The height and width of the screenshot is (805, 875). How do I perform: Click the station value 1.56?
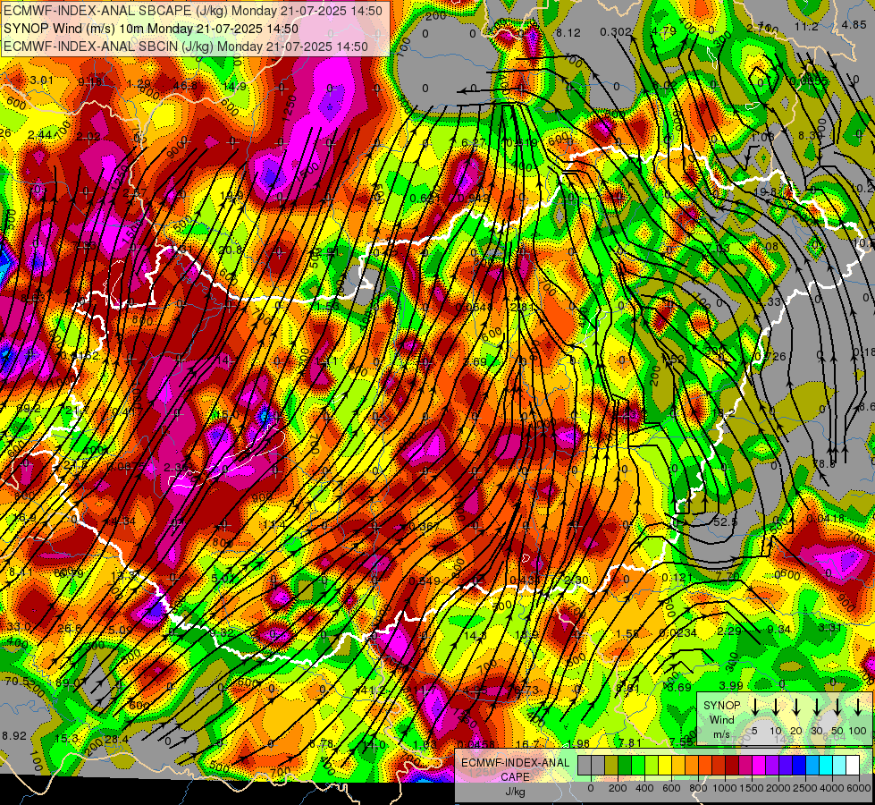coord(627,633)
